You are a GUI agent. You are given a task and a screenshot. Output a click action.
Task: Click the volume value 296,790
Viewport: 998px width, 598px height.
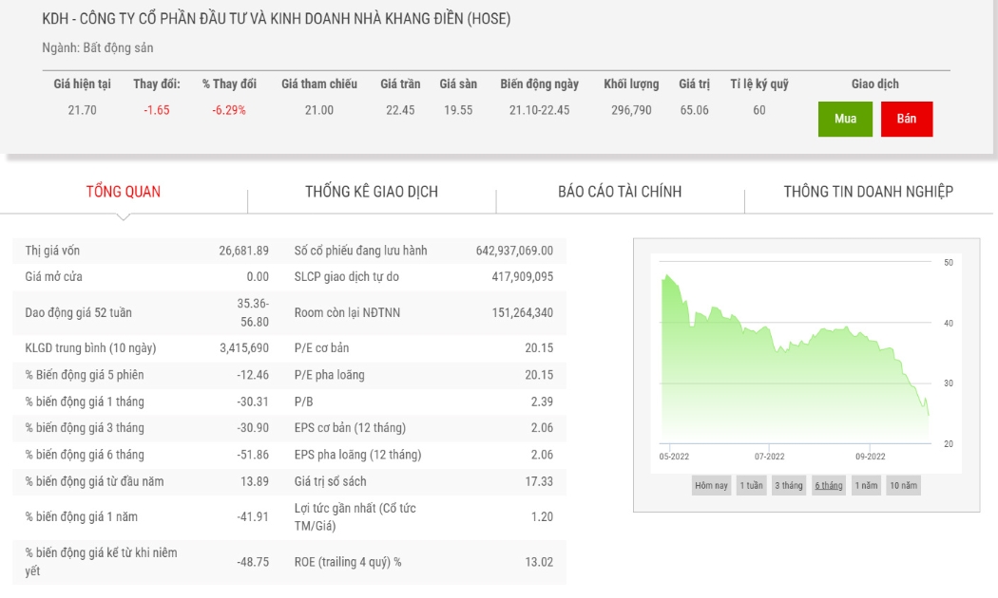(631, 110)
